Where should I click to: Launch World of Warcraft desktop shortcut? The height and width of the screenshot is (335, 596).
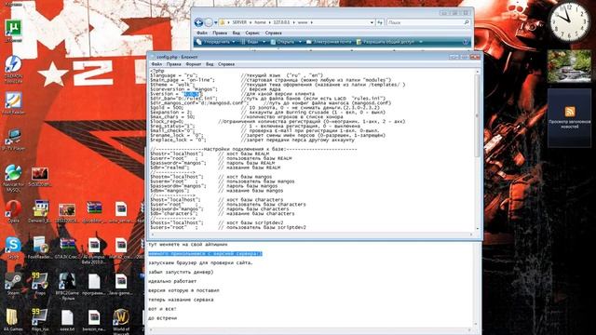pos(121,321)
